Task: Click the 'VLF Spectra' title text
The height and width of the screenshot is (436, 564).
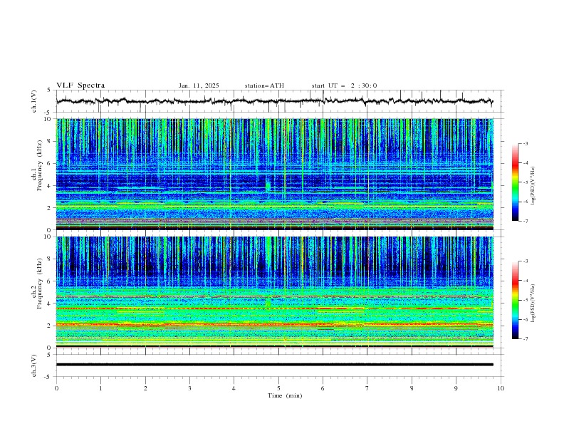Action: (80, 85)
